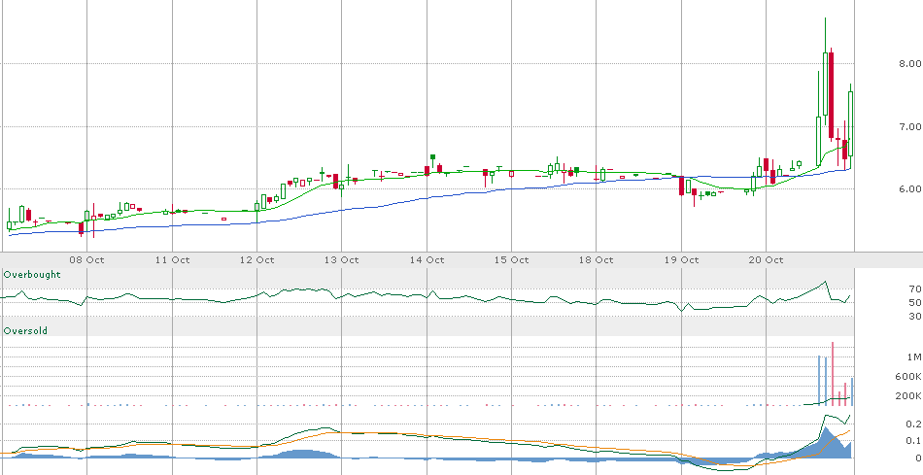Click the RSI 50 level label
This screenshot has height=475, width=923.
(915, 302)
